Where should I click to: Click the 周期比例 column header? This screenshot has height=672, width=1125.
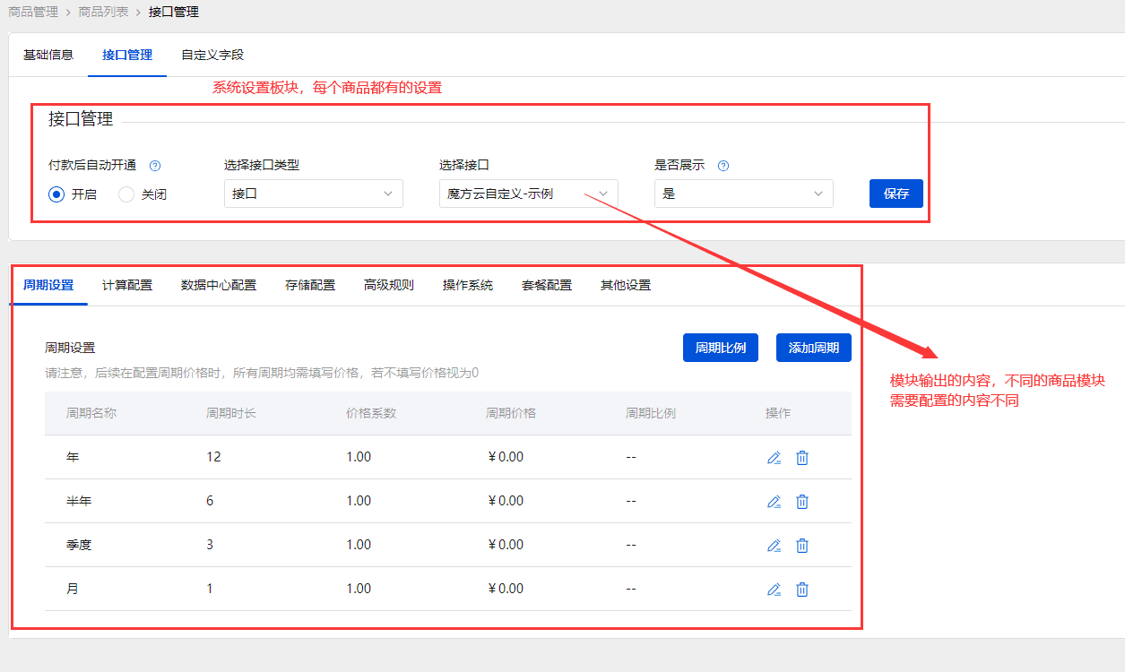point(651,413)
